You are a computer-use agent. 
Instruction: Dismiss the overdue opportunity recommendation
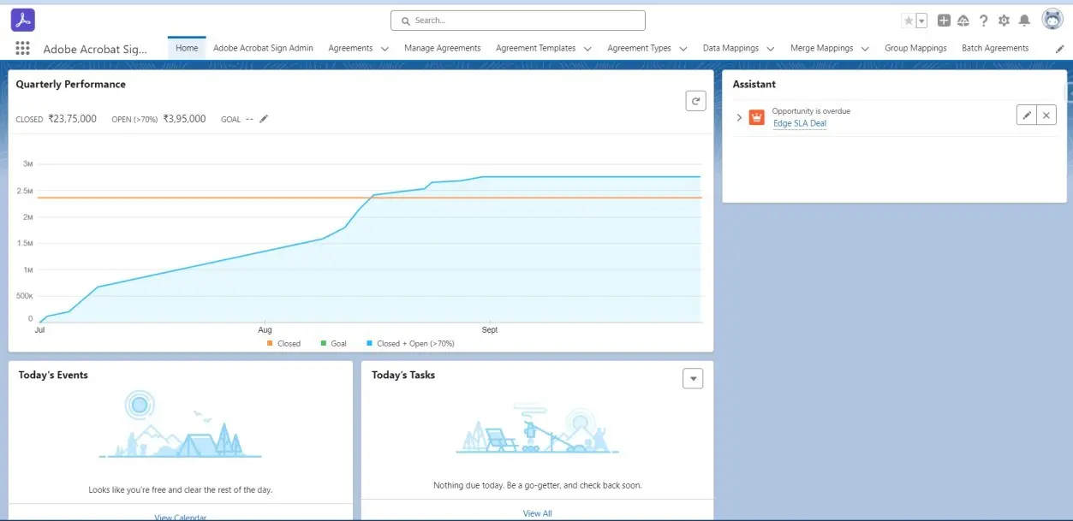pos(1046,115)
